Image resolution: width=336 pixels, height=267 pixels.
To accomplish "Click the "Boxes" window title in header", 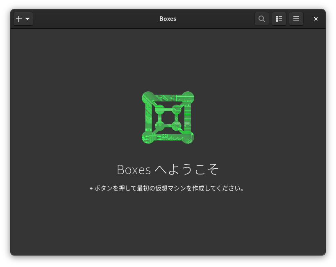I will point(168,19).
